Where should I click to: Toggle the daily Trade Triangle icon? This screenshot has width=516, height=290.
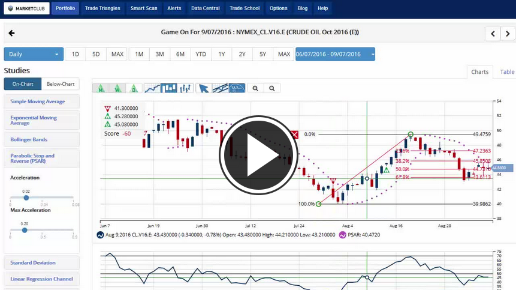(x=134, y=88)
